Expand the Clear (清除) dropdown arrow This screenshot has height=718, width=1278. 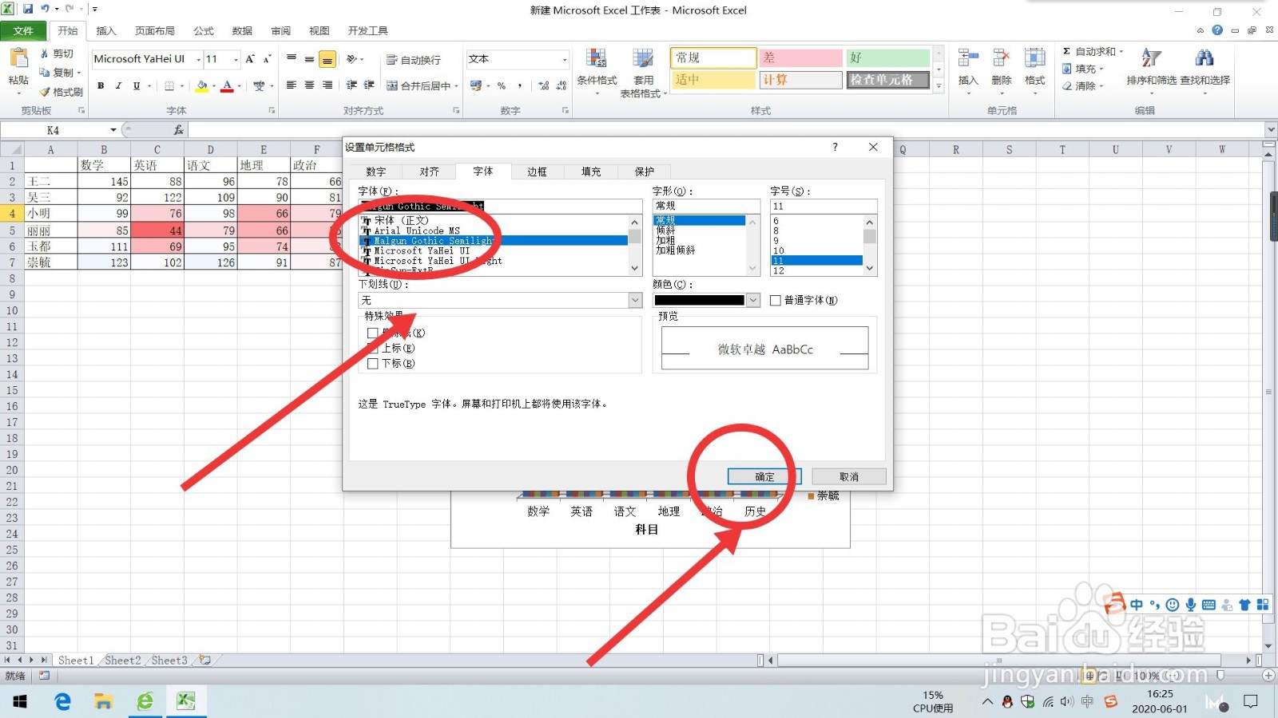(x=1101, y=86)
